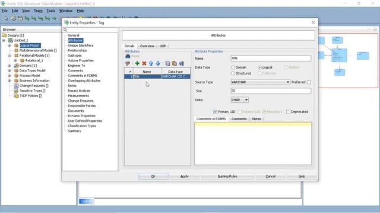
Task: Select Subtypes in dialog navigation list
Action: [75, 56]
